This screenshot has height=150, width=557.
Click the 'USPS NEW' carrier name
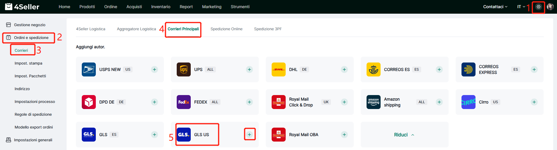point(110,69)
